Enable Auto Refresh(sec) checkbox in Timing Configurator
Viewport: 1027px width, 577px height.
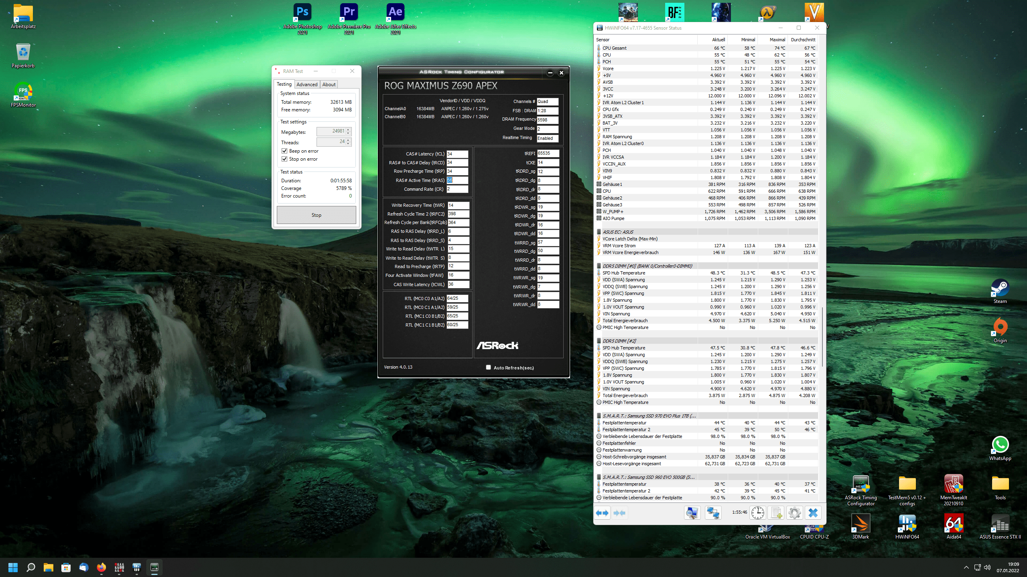pos(488,367)
